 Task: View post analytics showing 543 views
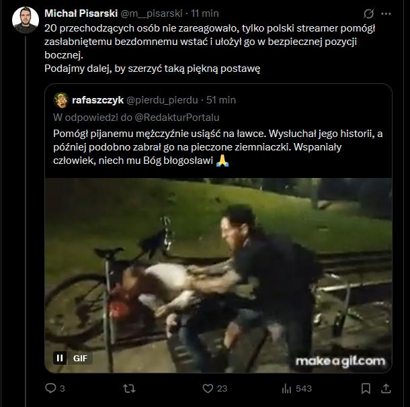click(287, 388)
